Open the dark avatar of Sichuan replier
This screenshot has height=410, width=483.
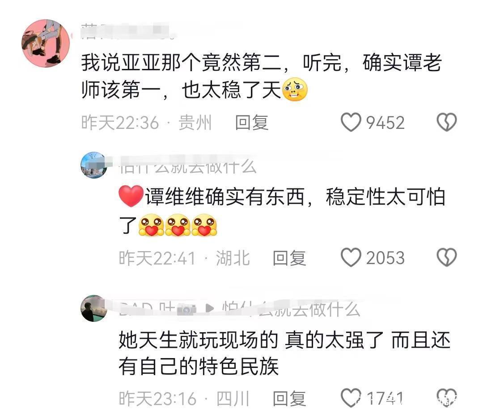94,308
